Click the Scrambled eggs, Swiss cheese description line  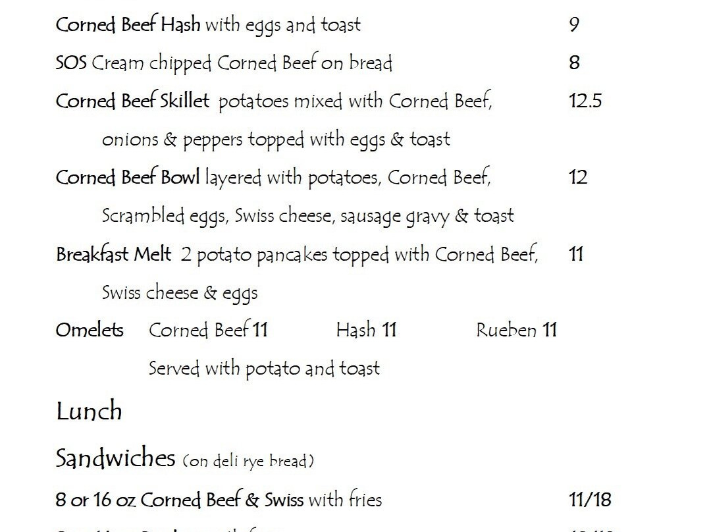tap(307, 216)
